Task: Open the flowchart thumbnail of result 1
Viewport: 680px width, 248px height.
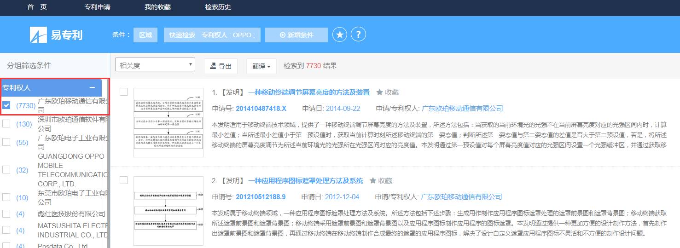Action: pyautogui.click(x=168, y=122)
